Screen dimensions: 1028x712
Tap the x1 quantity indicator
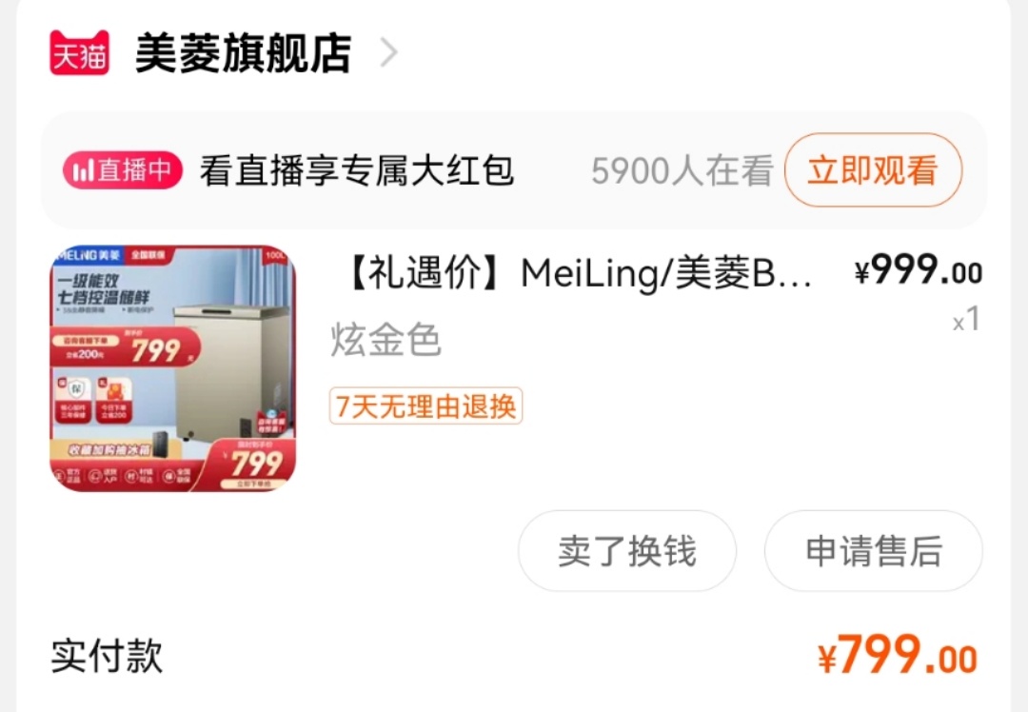(x=966, y=319)
